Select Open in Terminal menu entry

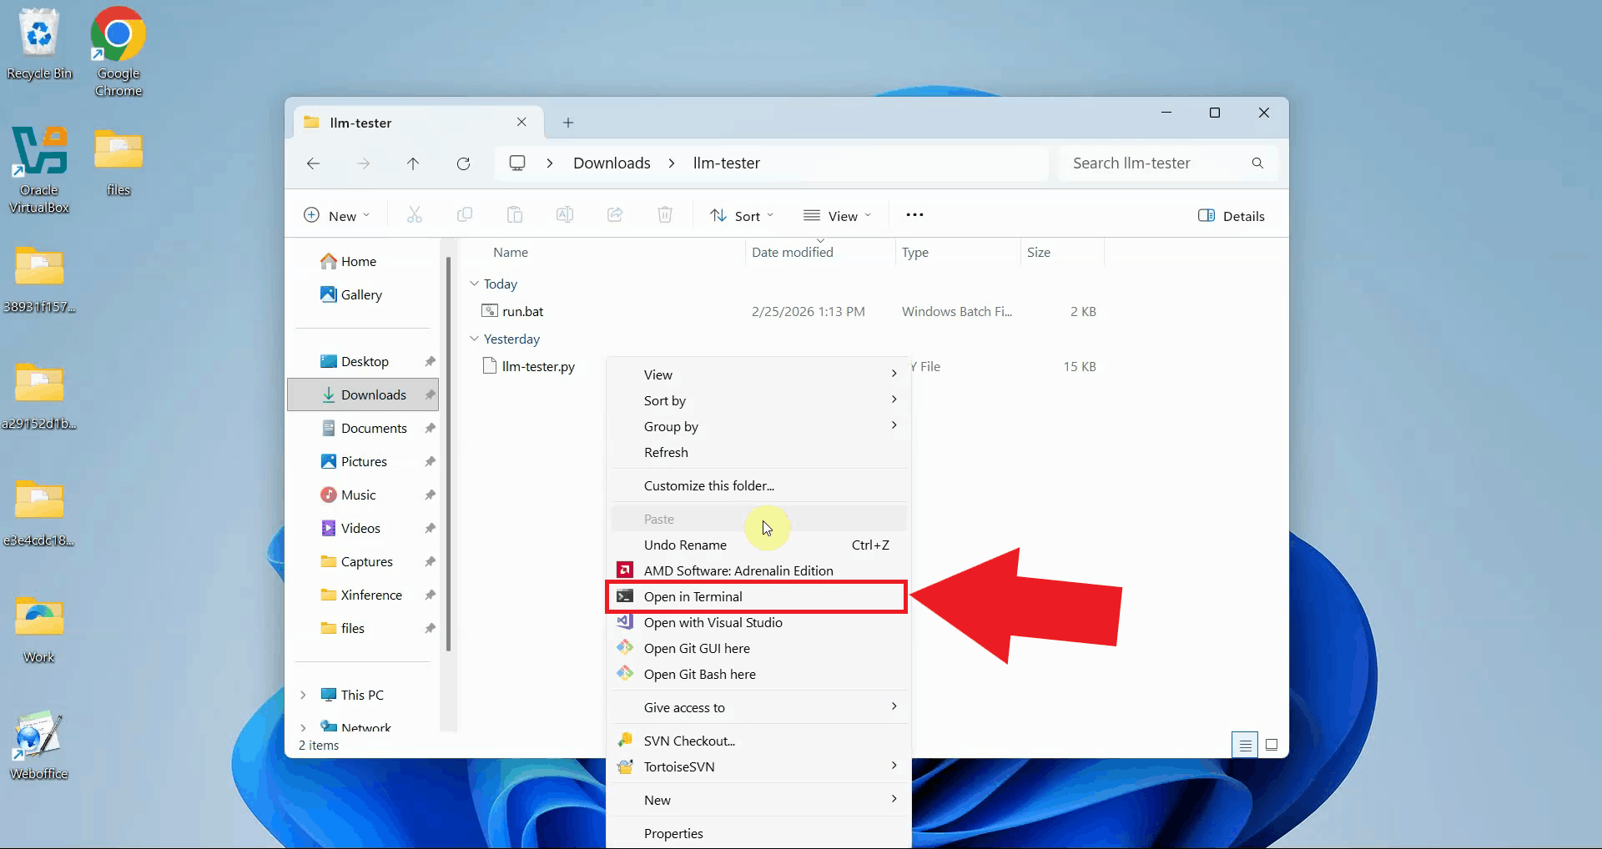pos(693,596)
